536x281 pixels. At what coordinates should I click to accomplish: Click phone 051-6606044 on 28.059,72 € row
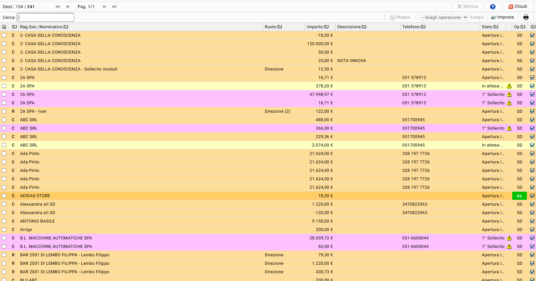click(415, 238)
